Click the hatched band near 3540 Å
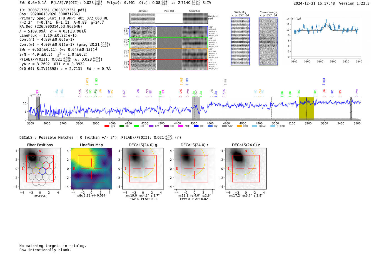 point(38,108)
